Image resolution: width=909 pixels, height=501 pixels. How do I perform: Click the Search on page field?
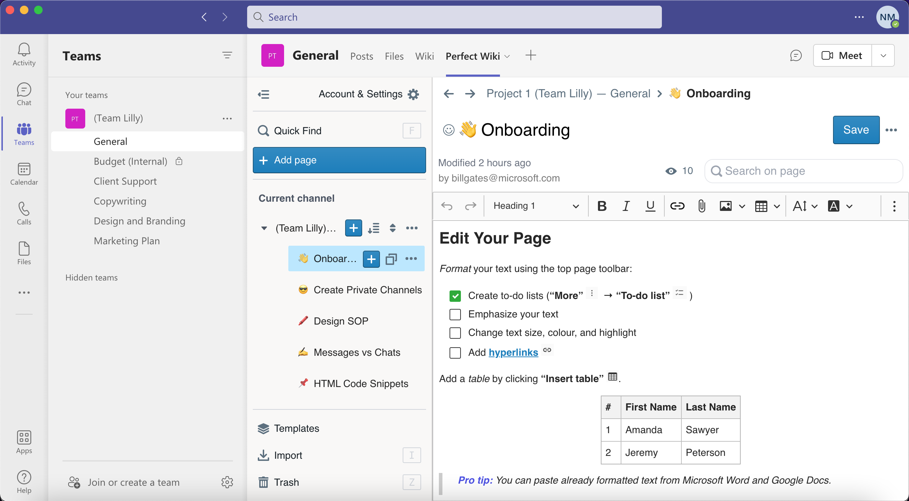[804, 171]
